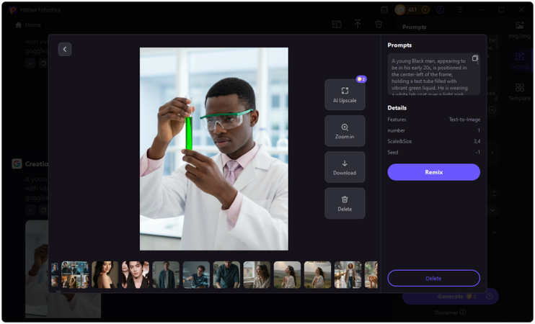Click the AI Upscale button
Image resolution: width=535 pixels, height=324 pixels.
(345, 94)
